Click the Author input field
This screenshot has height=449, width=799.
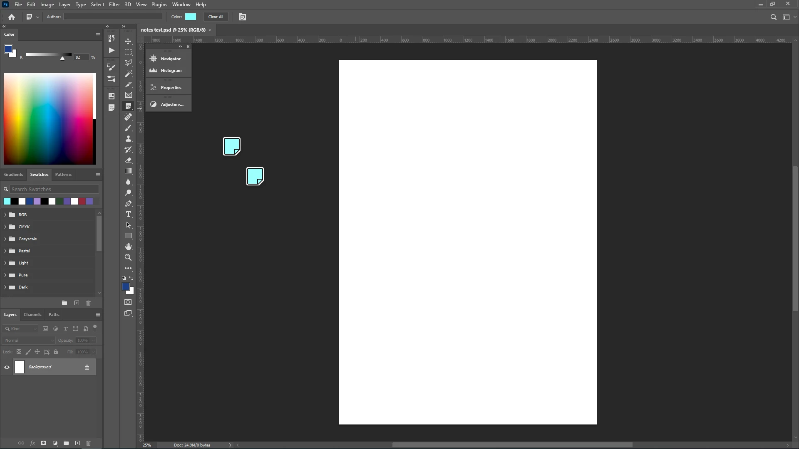click(113, 17)
